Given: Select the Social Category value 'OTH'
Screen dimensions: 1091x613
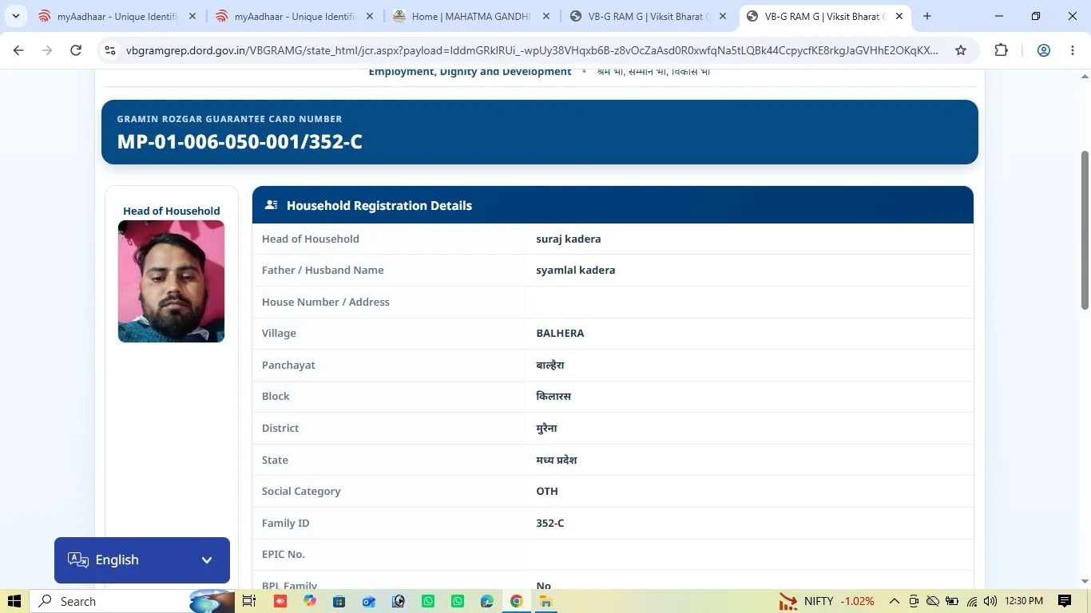Looking at the screenshot, I should click(x=547, y=491).
